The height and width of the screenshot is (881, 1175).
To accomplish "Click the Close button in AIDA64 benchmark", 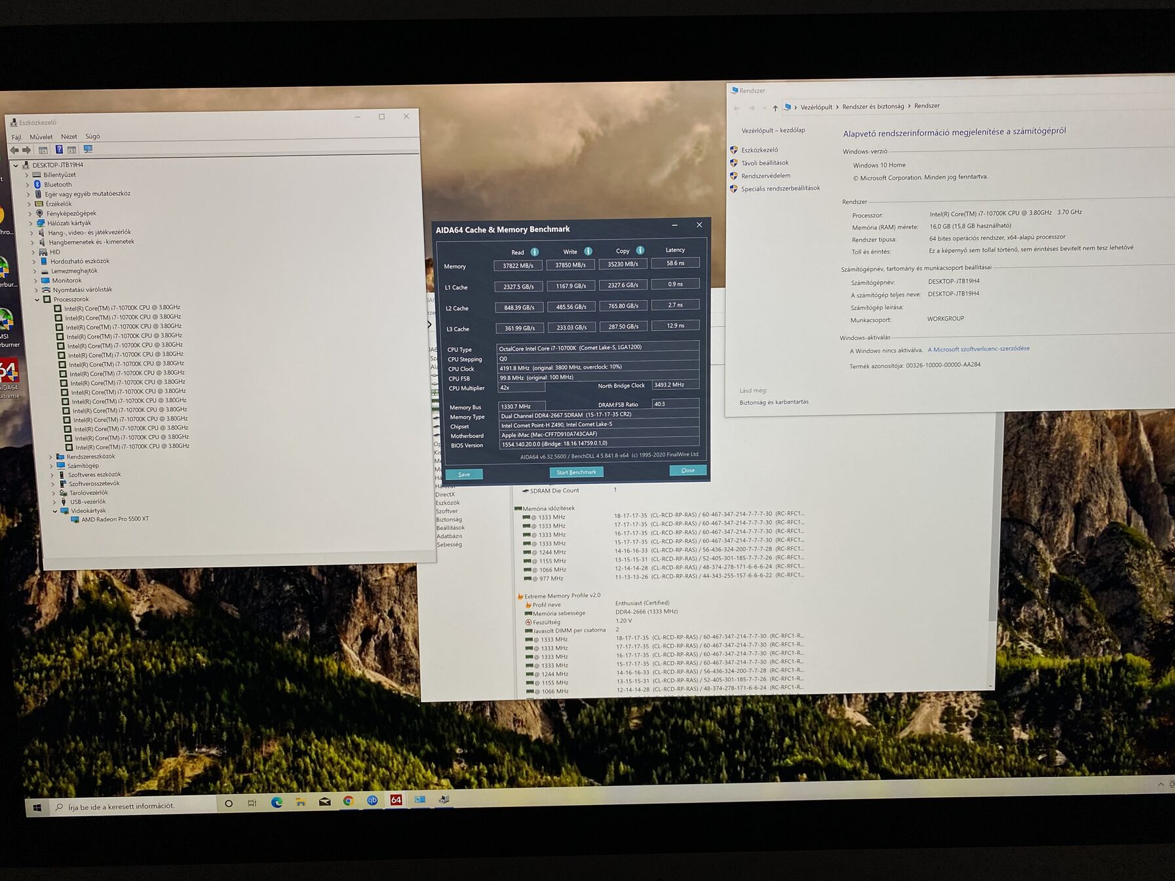I will pyautogui.click(x=687, y=470).
